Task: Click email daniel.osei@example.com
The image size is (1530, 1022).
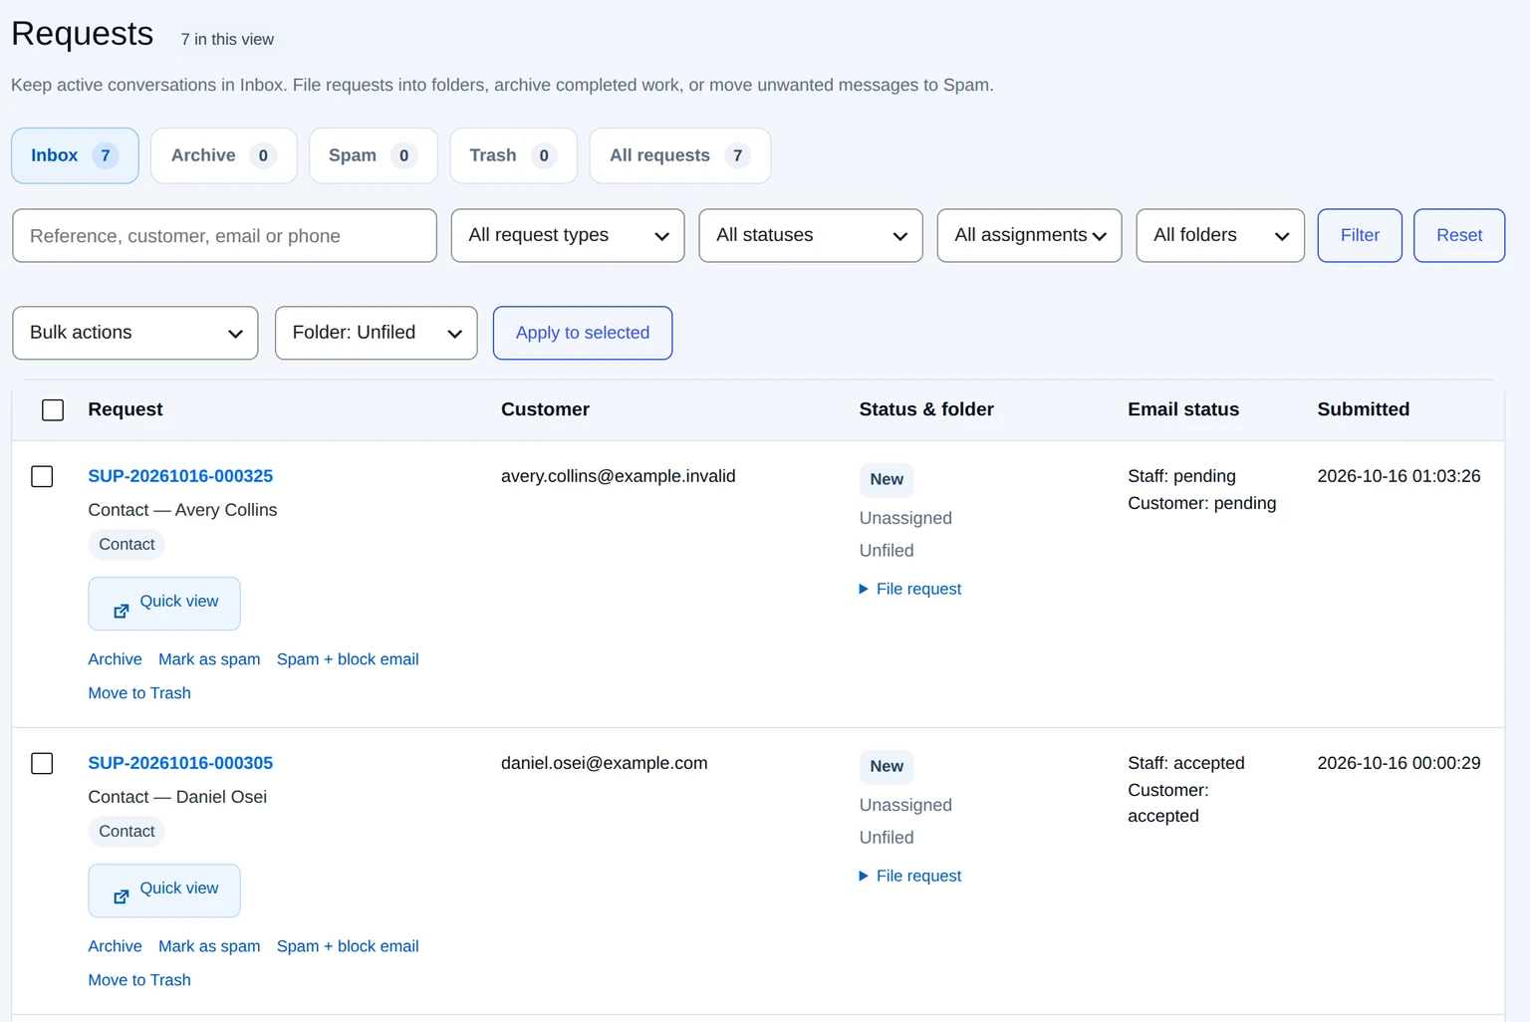Action: [x=605, y=763]
